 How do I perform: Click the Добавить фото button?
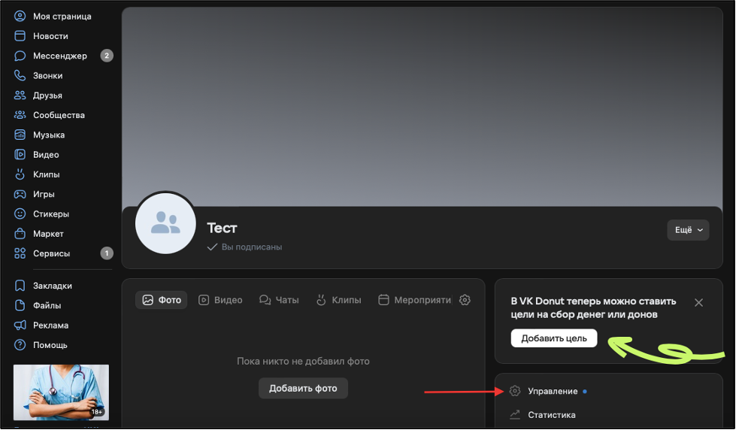pos(303,388)
